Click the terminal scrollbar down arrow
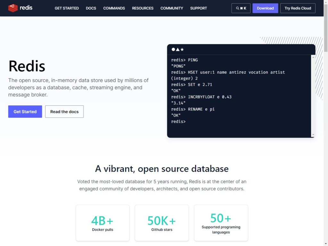The height and width of the screenshot is (246, 328). click(x=313, y=135)
